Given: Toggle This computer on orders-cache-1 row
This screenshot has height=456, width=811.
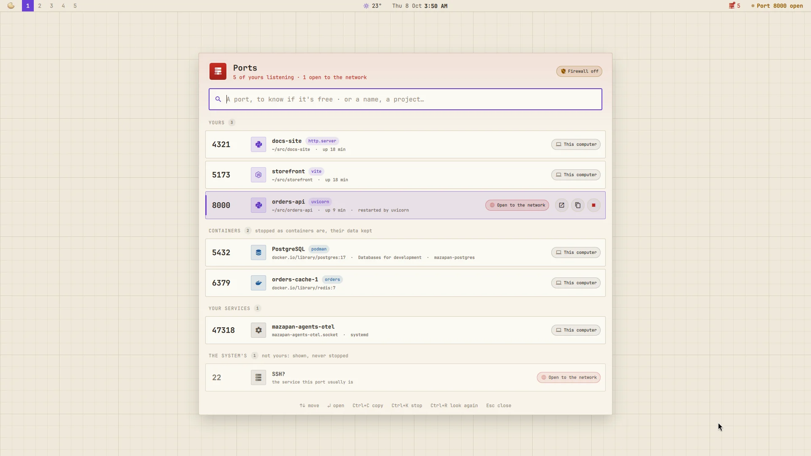Looking at the screenshot, I should 576,283.
